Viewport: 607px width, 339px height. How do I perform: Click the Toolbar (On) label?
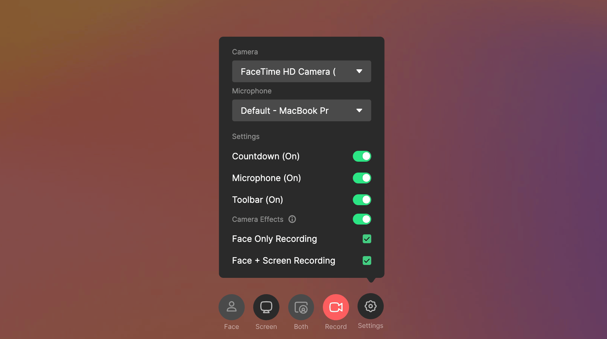258,200
